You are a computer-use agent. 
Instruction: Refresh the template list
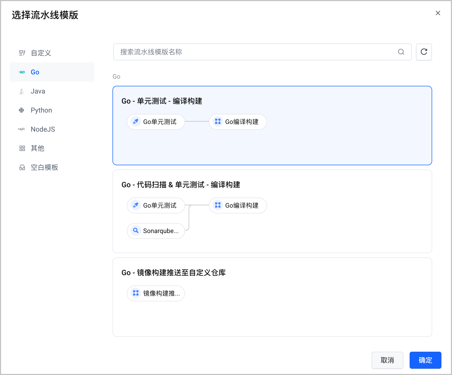424,52
